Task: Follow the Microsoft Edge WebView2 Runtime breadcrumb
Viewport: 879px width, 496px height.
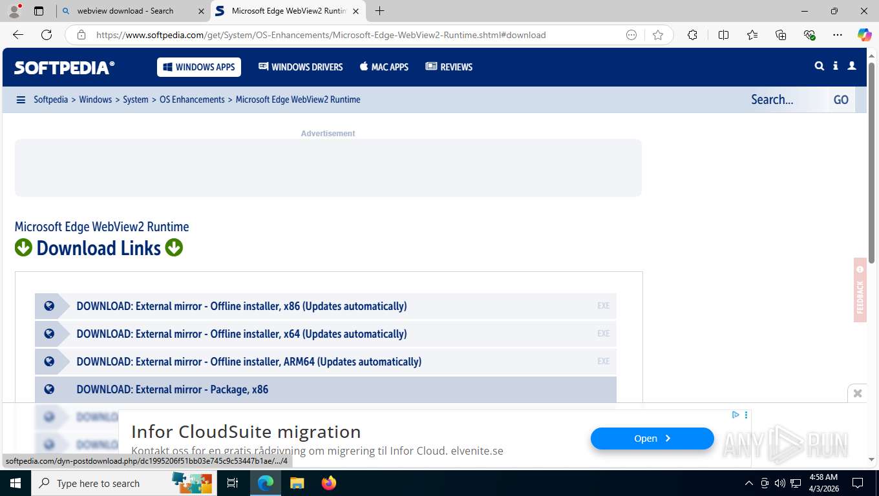Action: pyautogui.click(x=298, y=99)
